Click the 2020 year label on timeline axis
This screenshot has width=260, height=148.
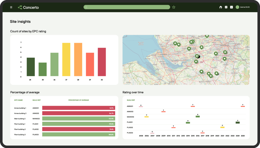click(x=217, y=136)
